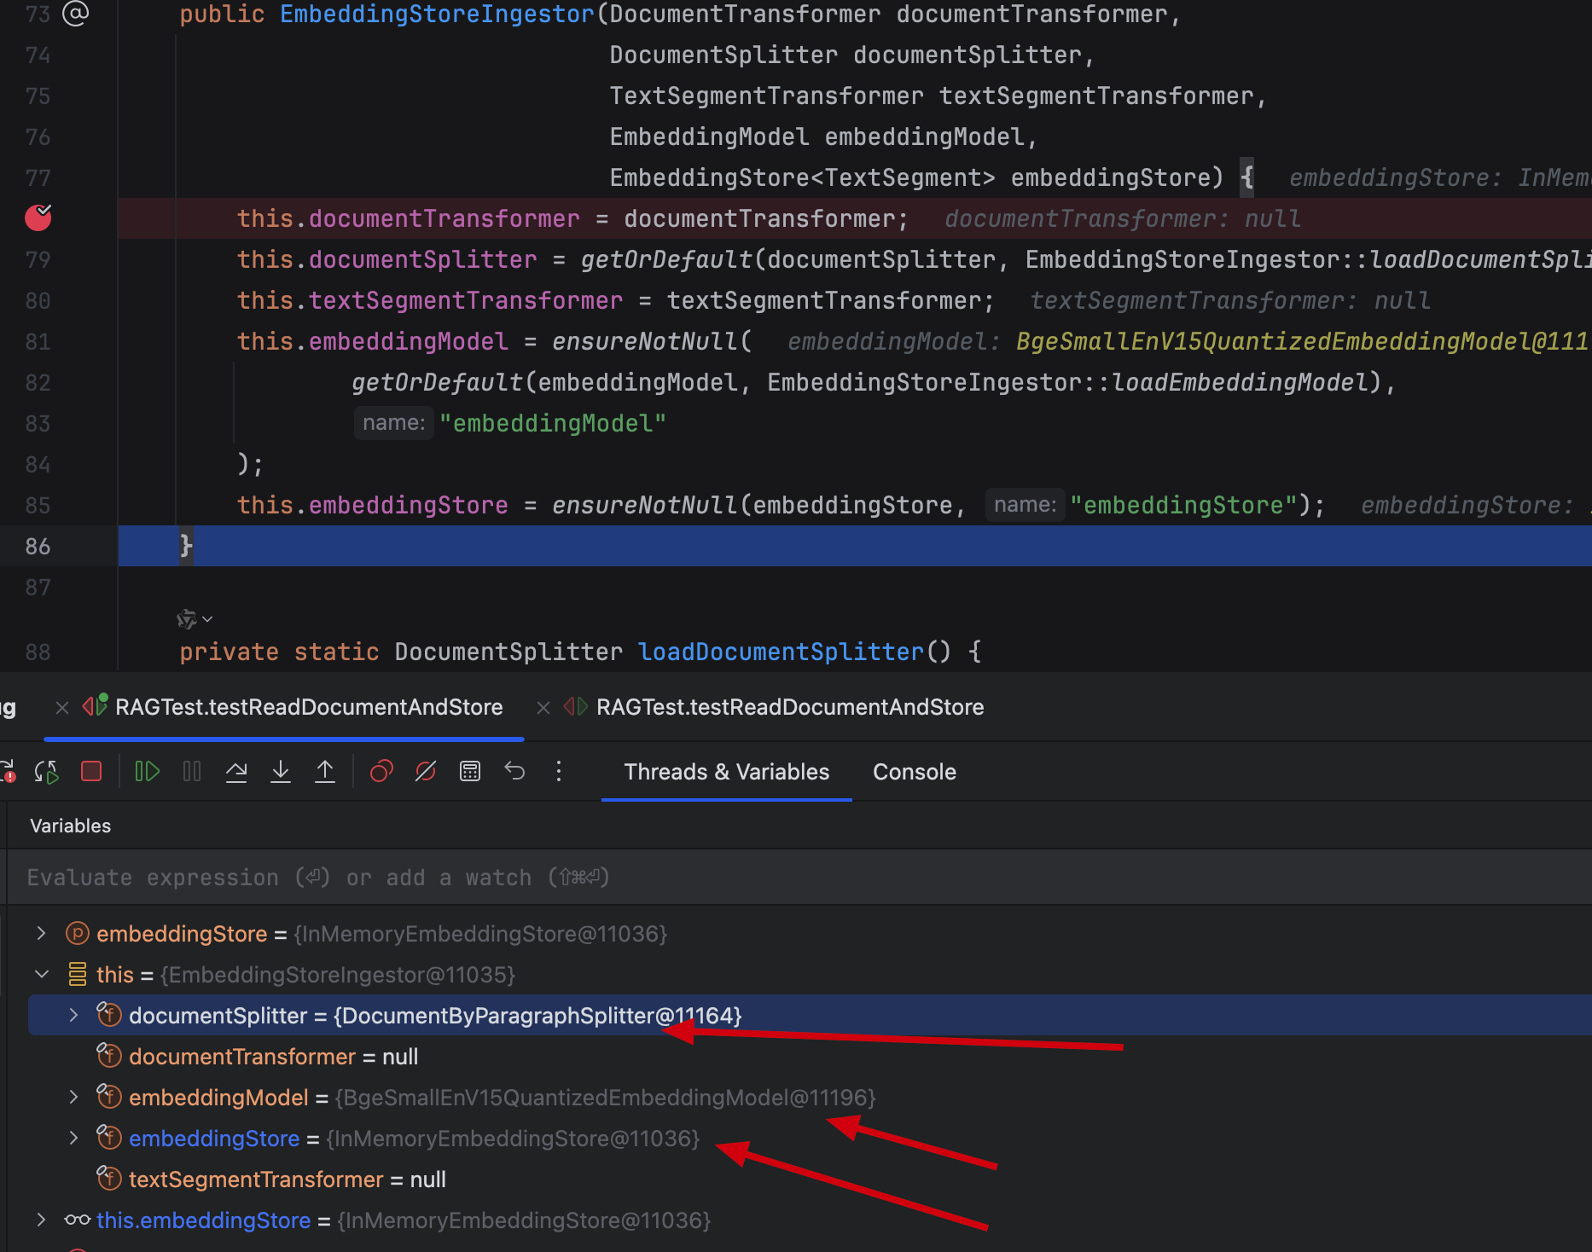This screenshot has width=1592, height=1252.
Task: Click the ensureNotNull call on line 81
Action: (x=645, y=342)
